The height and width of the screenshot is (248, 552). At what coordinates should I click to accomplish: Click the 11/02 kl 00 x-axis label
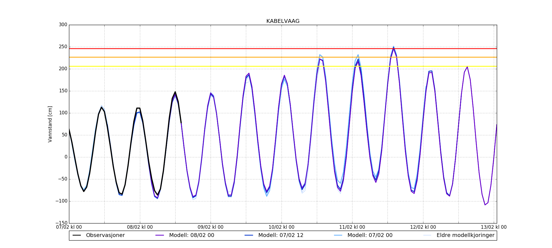tap(352, 227)
